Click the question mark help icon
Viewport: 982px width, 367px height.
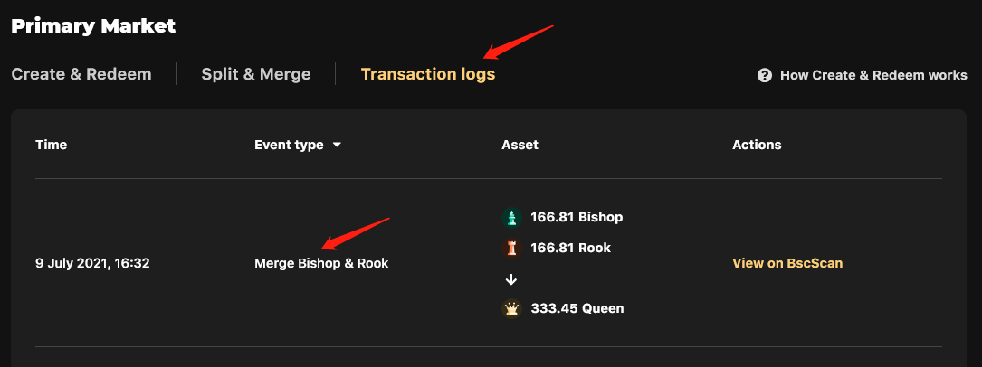764,75
